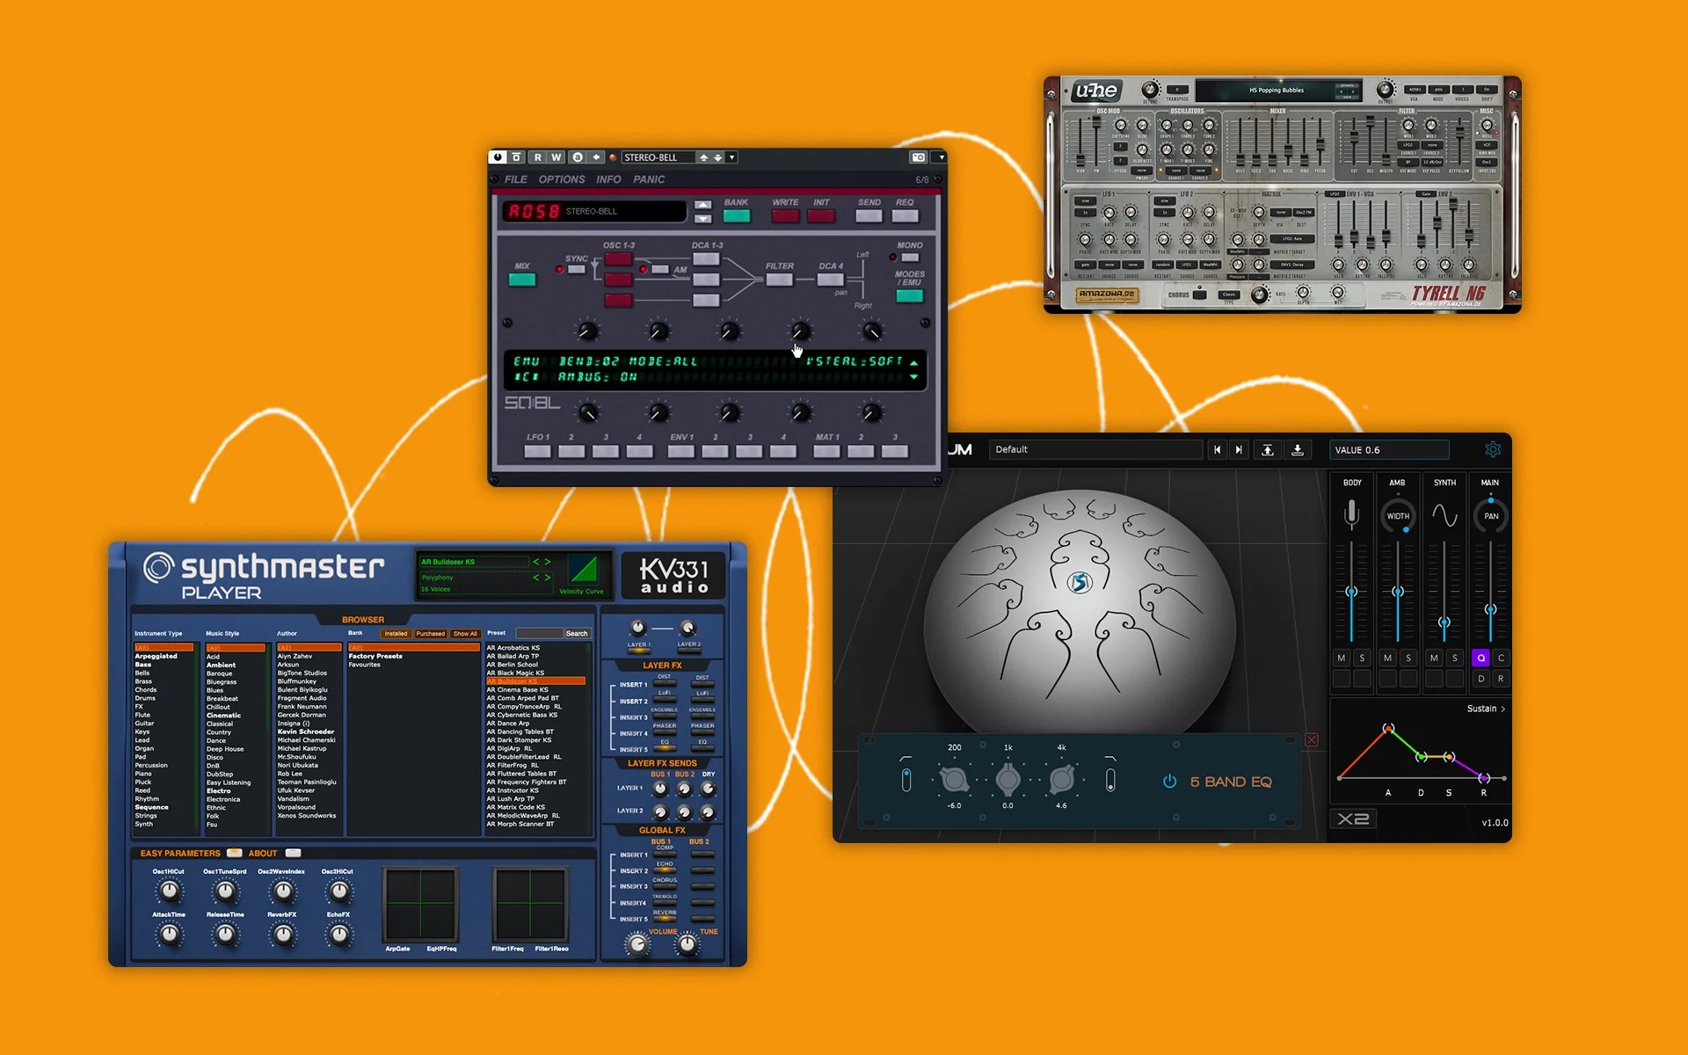The width and height of the screenshot is (1688, 1055).
Task: Open the OPTIONS menu in SQ8L
Action: coord(563,178)
